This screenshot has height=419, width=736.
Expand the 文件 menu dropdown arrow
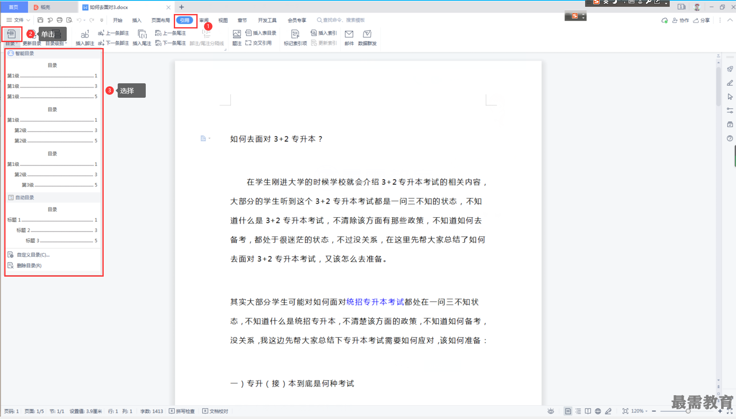pos(28,20)
